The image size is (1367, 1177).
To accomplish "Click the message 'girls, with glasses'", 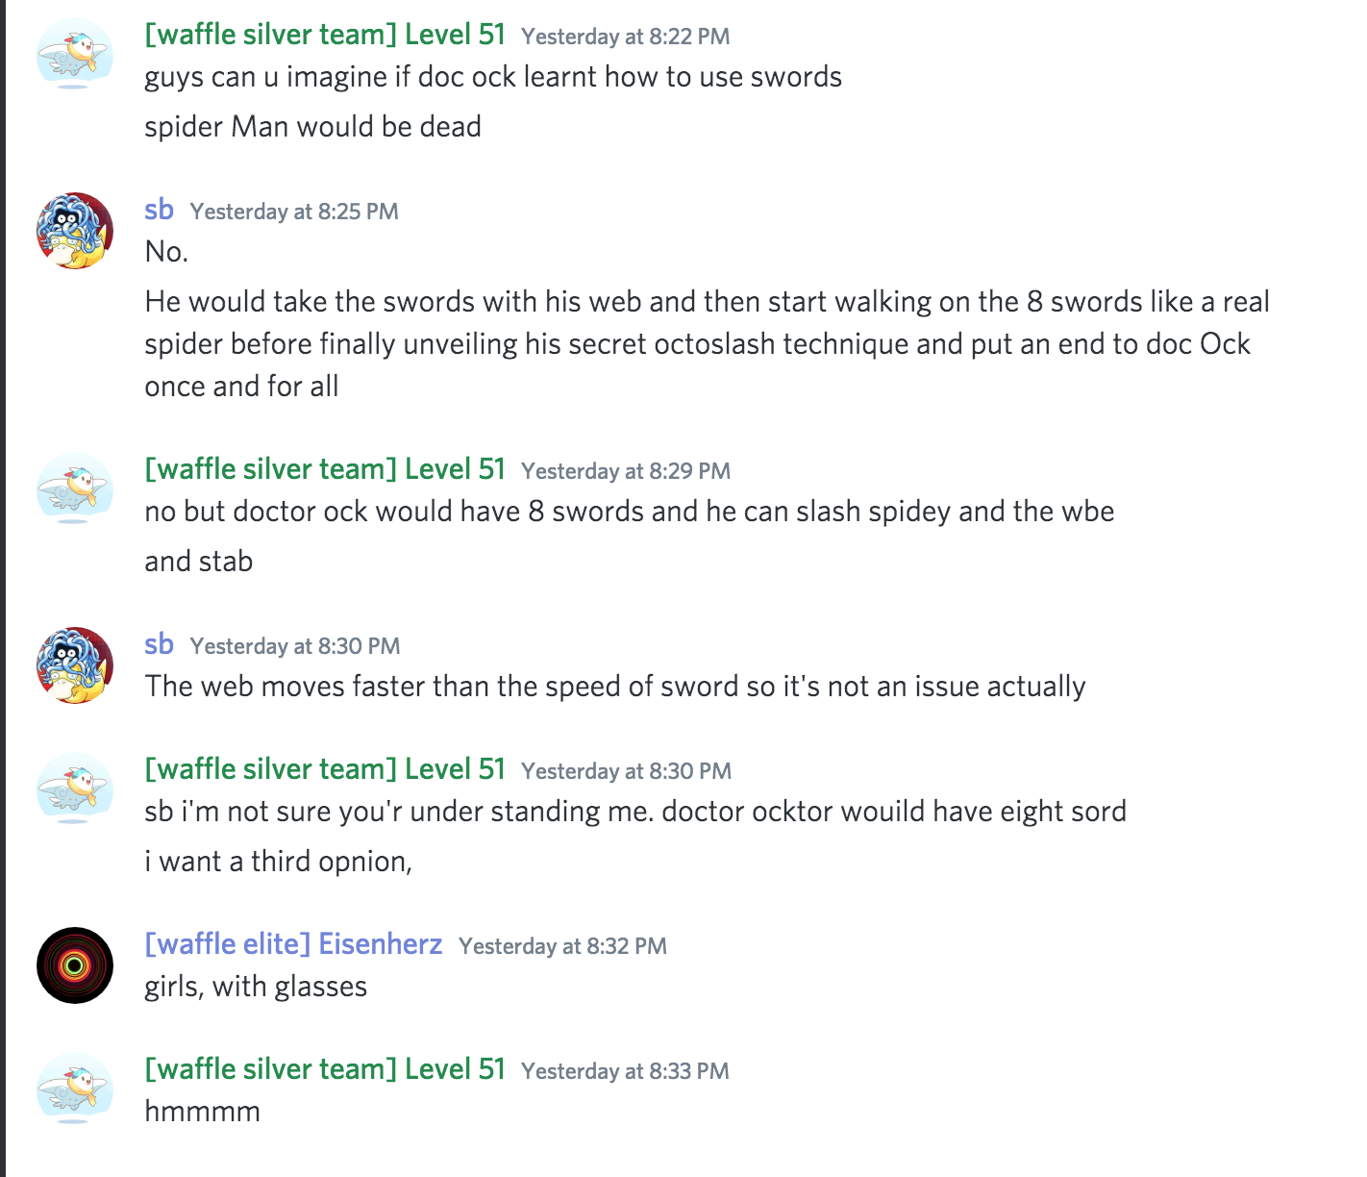I will [x=256, y=987].
